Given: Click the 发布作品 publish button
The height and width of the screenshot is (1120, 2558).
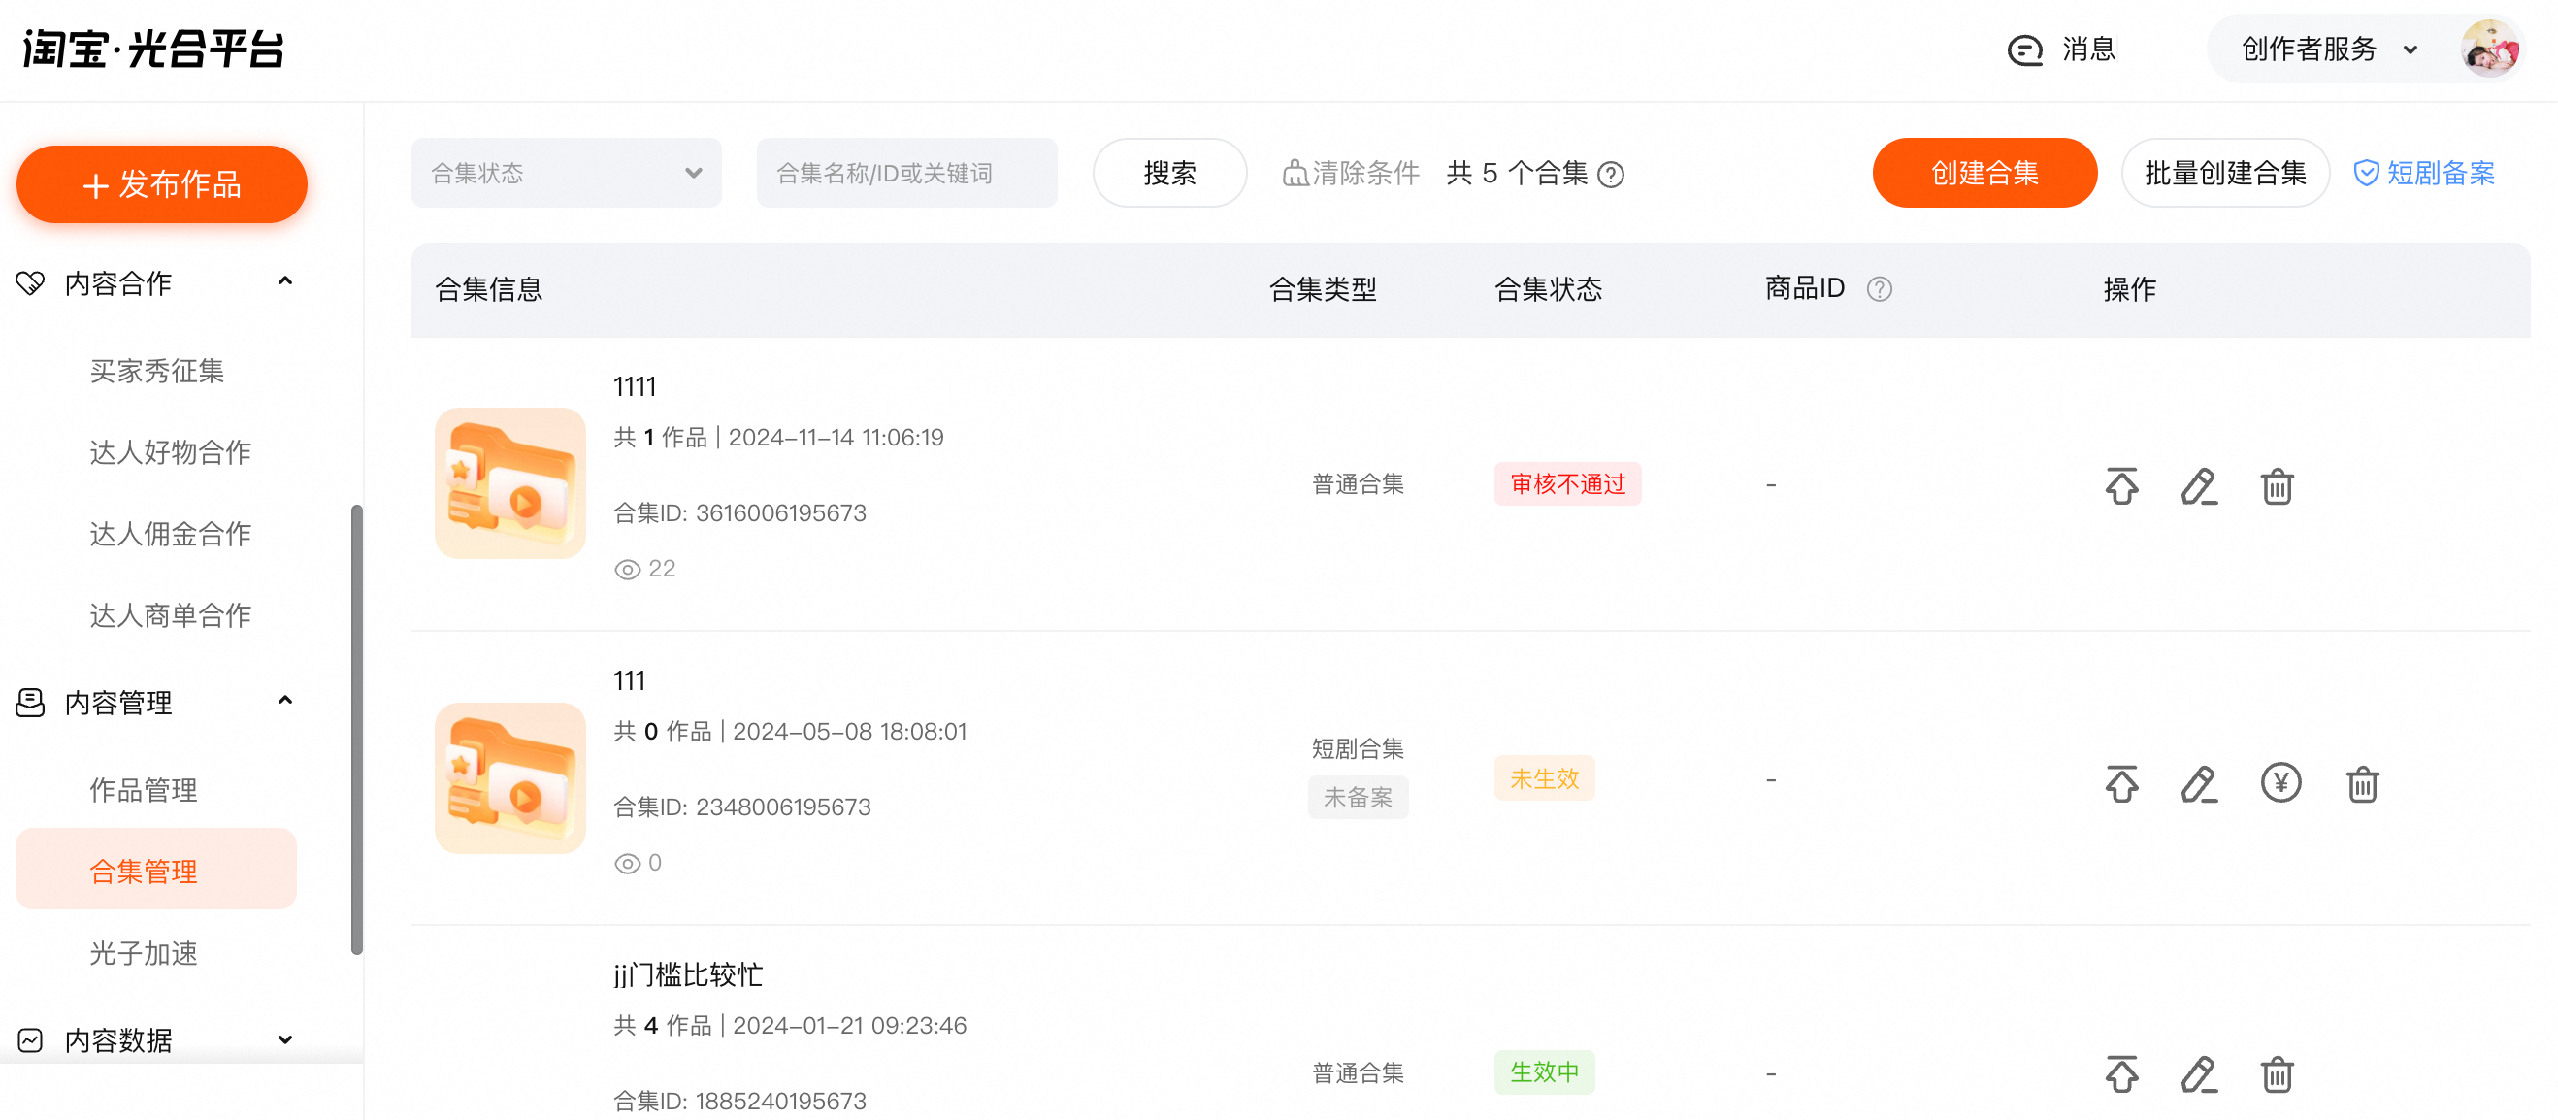Looking at the screenshot, I should pyautogui.click(x=162, y=184).
